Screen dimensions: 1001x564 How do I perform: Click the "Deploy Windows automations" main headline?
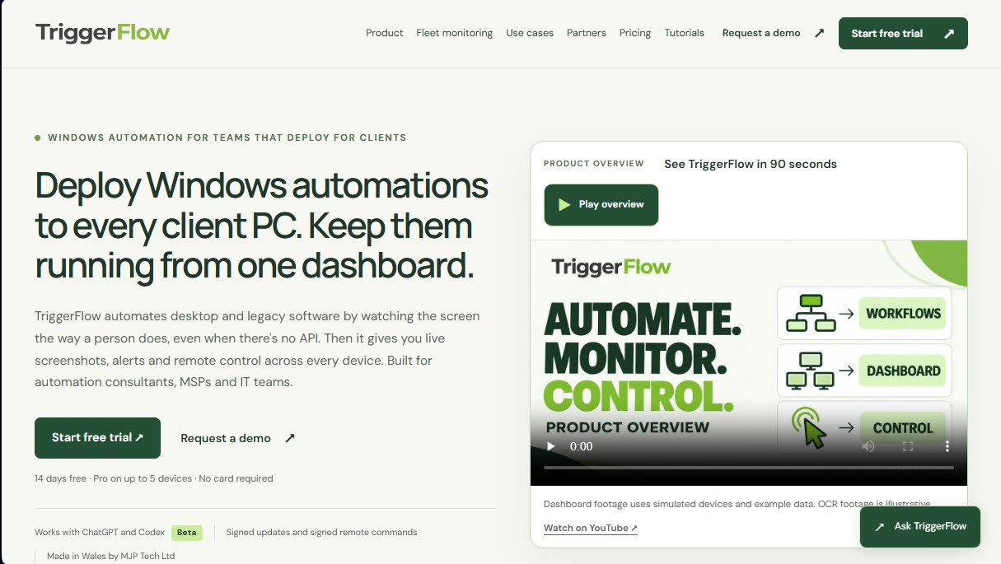(262, 226)
